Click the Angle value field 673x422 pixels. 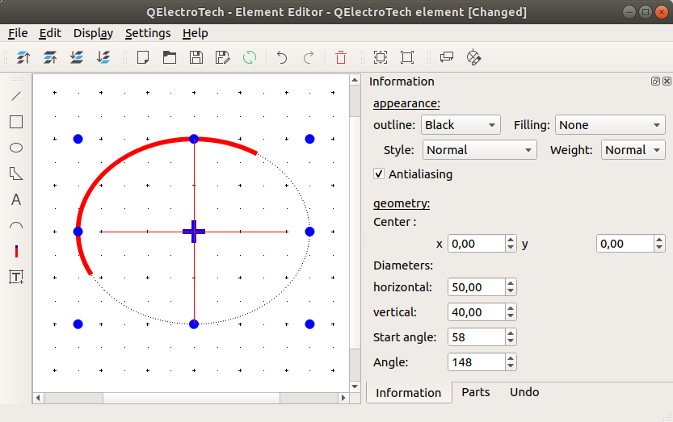477,362
